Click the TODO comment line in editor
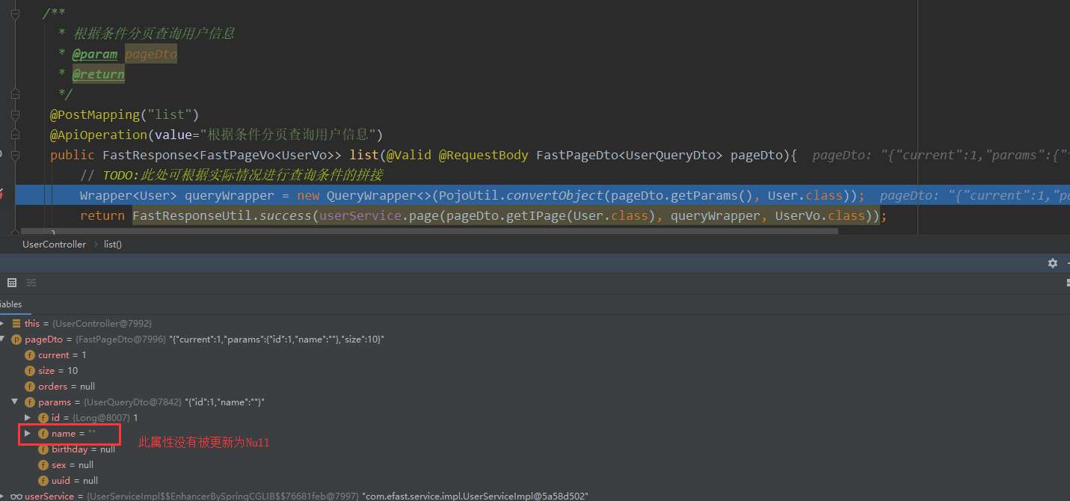Viewport: 1070px width, 501px height. 232,175
